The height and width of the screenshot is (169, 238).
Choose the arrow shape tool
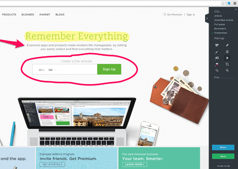pyautogui.click(x=217, y=52)
